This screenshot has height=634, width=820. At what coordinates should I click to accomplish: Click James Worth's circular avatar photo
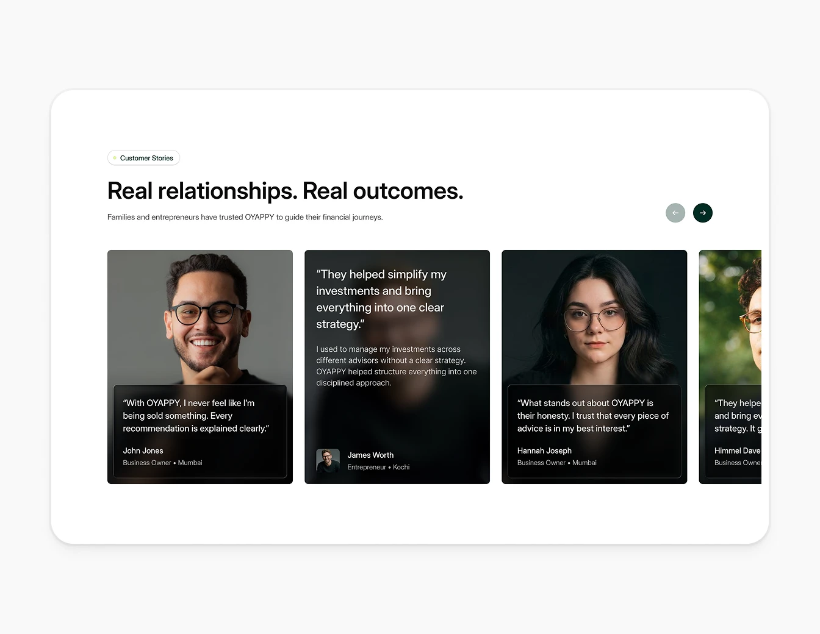click(328, 460)
